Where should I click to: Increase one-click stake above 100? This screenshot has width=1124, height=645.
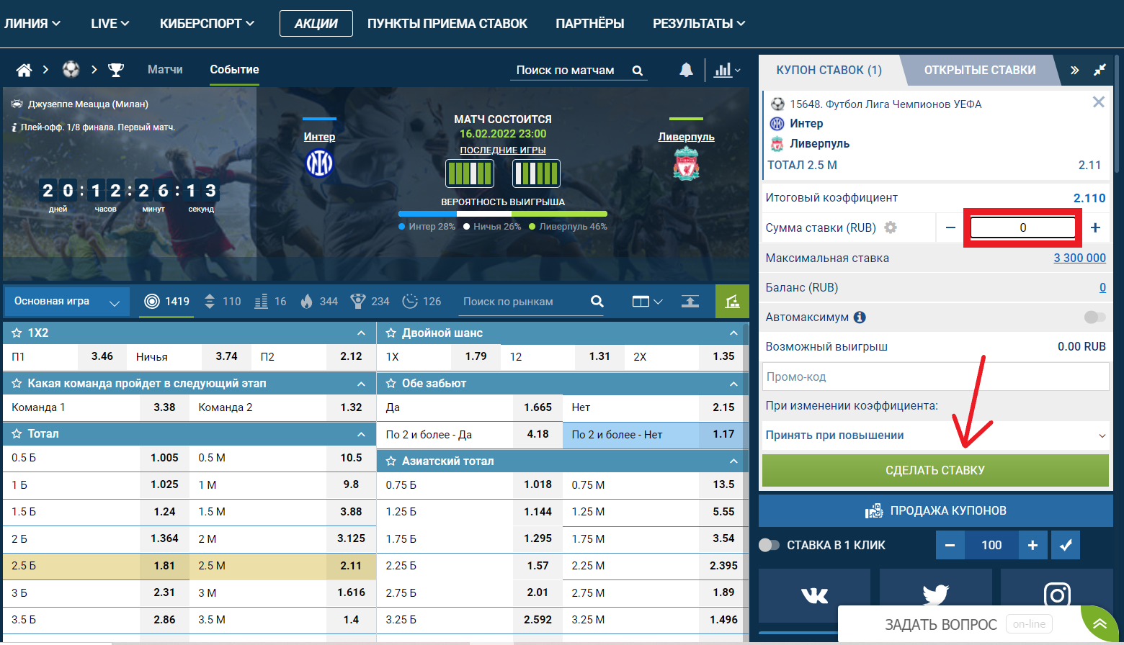[1032, 545]
